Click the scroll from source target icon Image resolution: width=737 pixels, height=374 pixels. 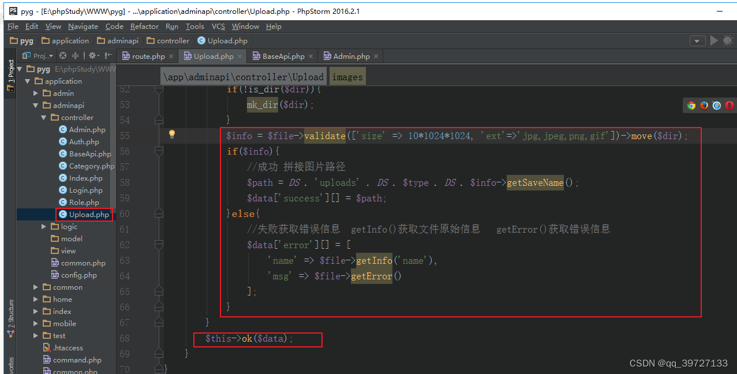[63, 56]
